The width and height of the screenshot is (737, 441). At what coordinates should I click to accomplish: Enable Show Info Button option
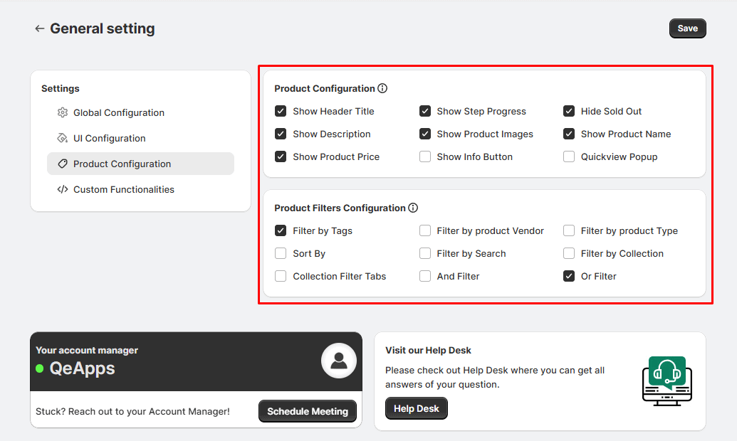tap(425, 157)
